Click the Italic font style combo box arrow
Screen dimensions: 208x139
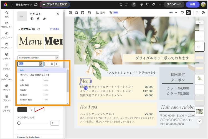(40, 64)
